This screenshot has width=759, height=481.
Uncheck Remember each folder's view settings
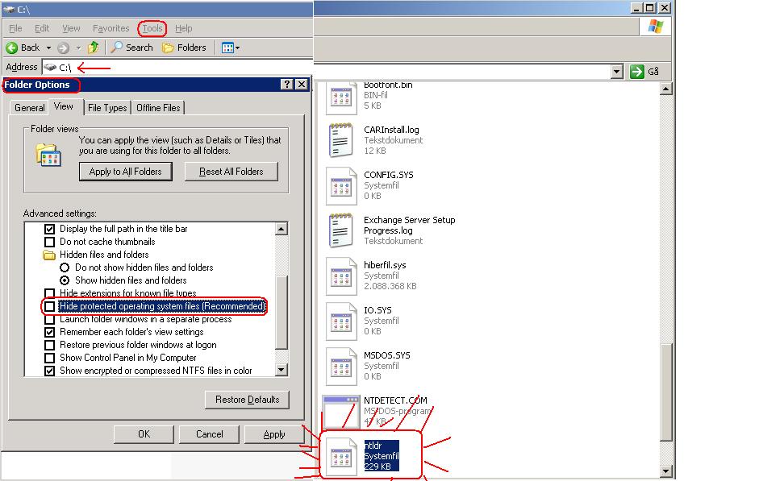(x=50, y=332)
